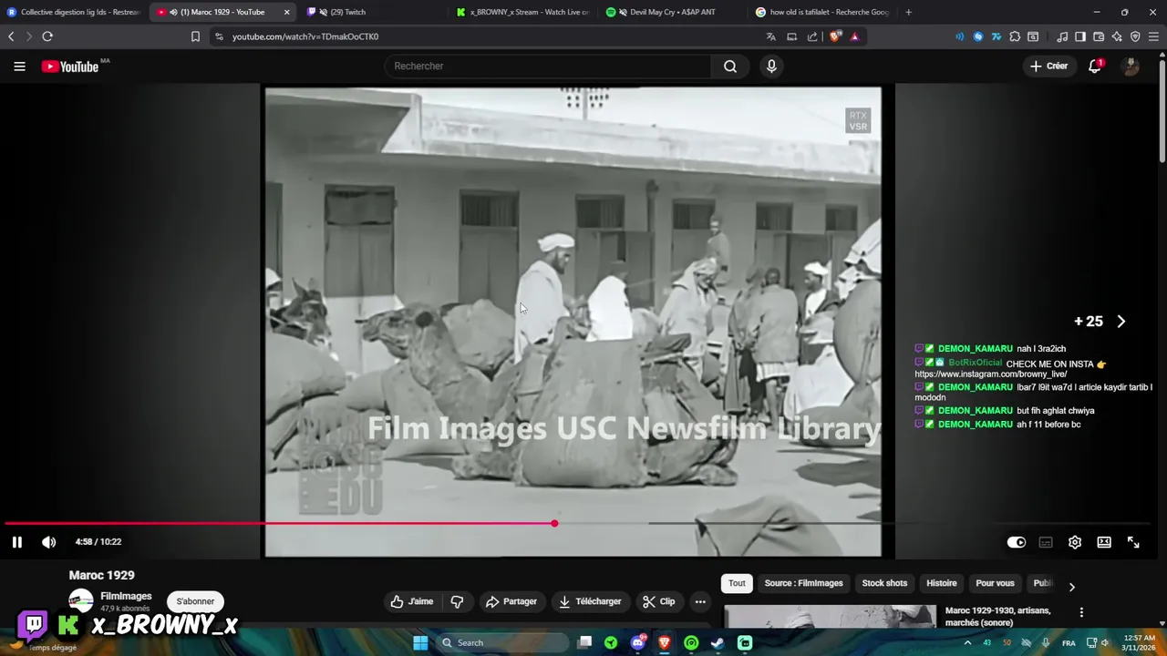
Task: Open the extensions puzzle icon
Action: coord(1015,36)
